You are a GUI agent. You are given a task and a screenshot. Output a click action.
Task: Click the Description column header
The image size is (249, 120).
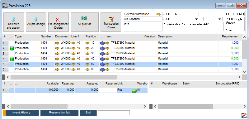point(188,36)
